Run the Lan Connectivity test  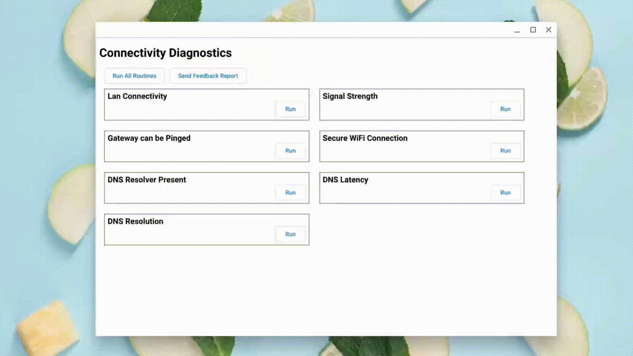click(x=290, y=109)
